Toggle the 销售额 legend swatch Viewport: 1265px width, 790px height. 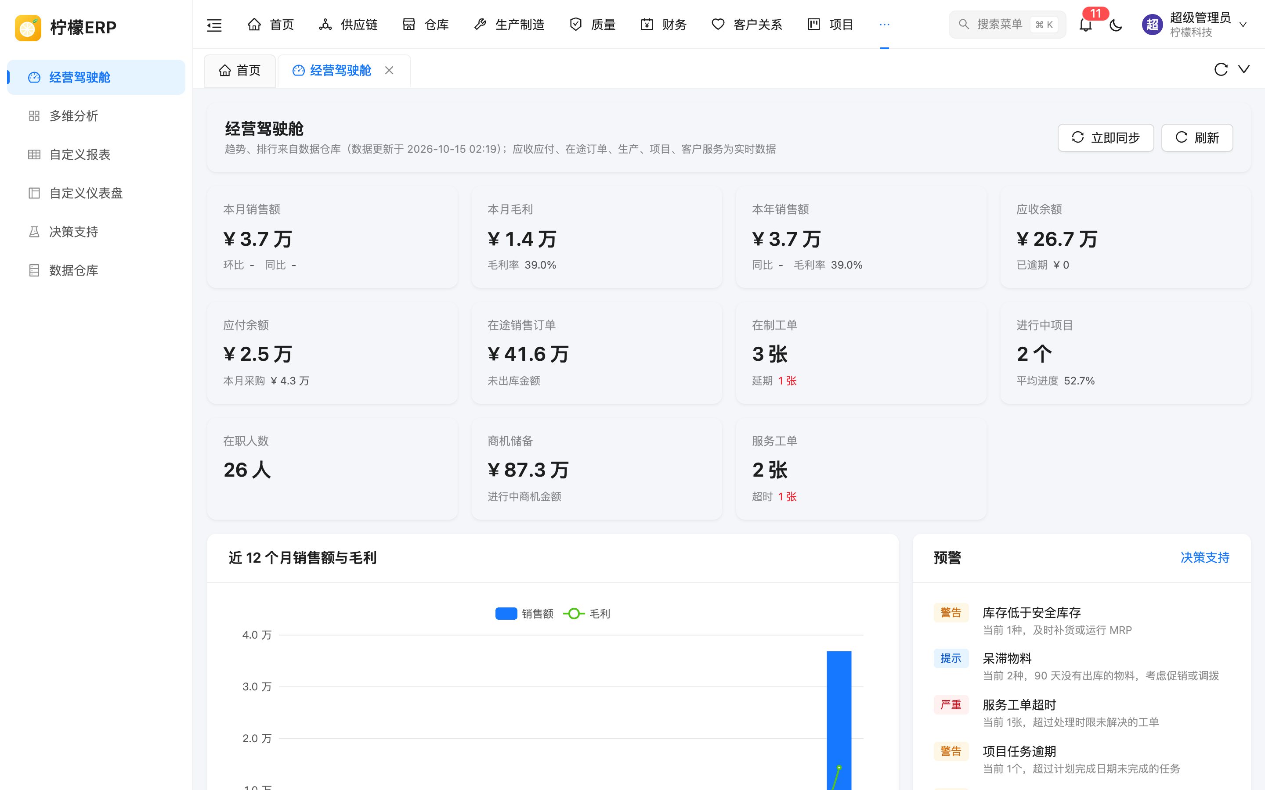coord(506,614)
